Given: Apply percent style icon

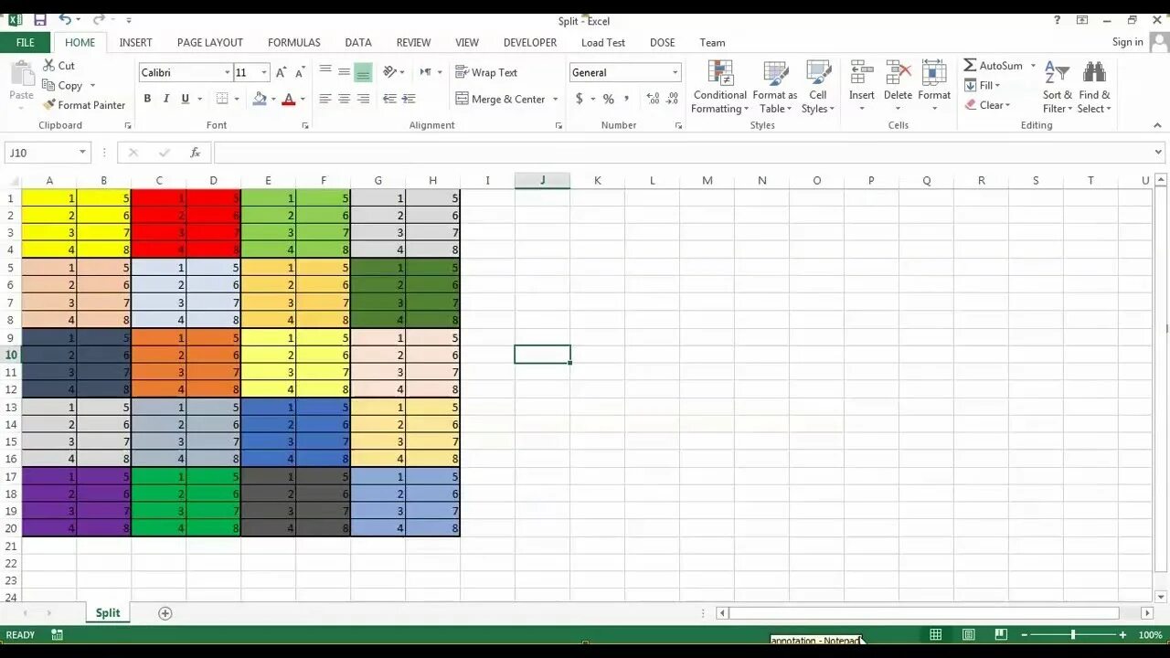Looking at the screenshot, I should click(x=608, y=99).
